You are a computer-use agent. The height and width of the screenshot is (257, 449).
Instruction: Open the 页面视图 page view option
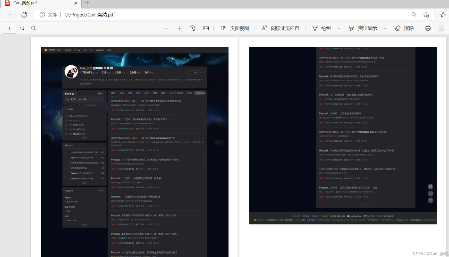235,28
